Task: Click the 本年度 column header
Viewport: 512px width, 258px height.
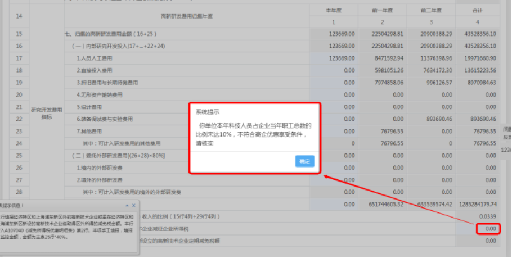Action: 334,11
